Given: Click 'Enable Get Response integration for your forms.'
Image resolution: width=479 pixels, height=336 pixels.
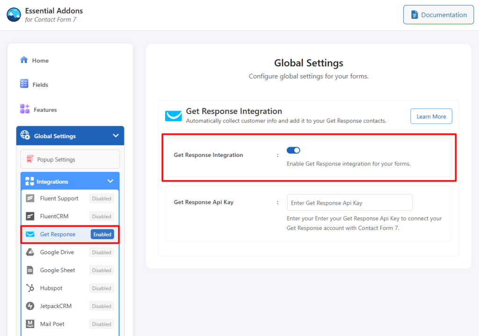Looking at the screenshot, I should click(348, 164).
